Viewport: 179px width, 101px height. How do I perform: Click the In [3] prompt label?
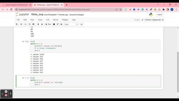tap(25, 42)
